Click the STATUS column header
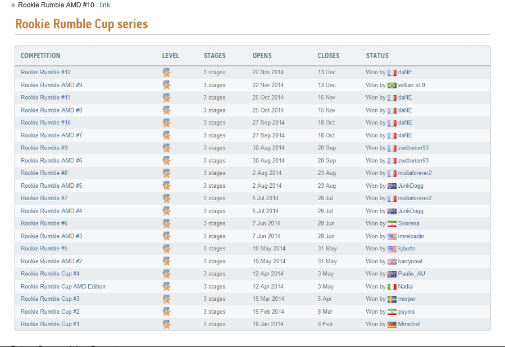This screenshot has height=347, width=505. (x=377, y=56)
